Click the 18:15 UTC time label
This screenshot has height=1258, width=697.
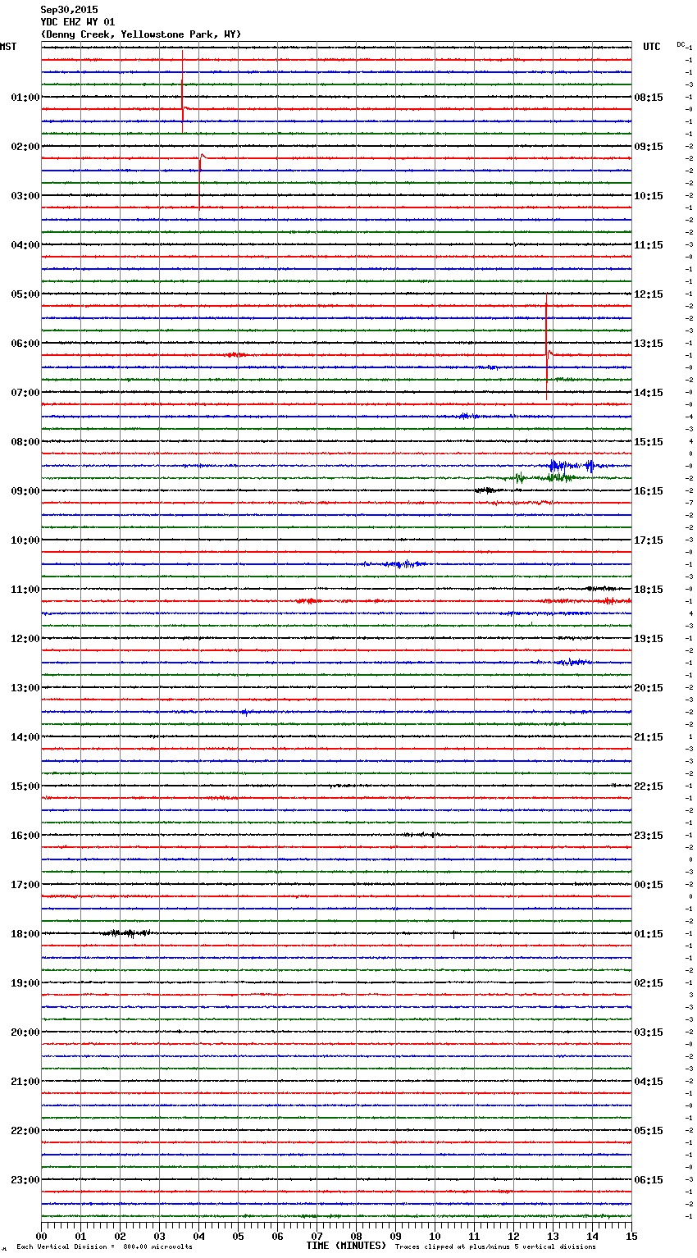pyautogui.click(x=649, y=590)
